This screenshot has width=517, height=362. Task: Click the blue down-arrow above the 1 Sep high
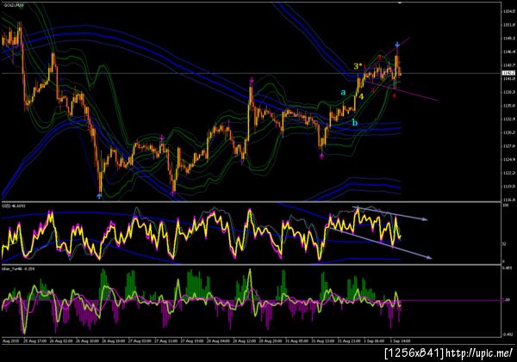[397, 44]
